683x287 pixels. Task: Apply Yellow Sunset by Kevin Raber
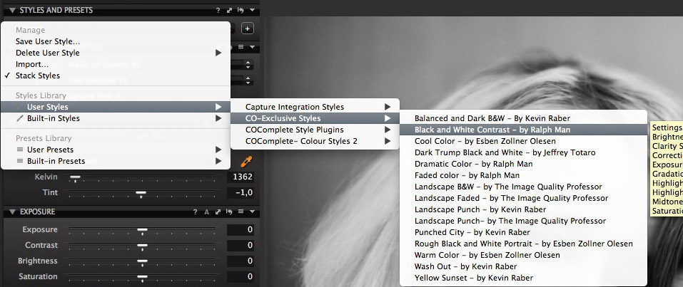524,278
